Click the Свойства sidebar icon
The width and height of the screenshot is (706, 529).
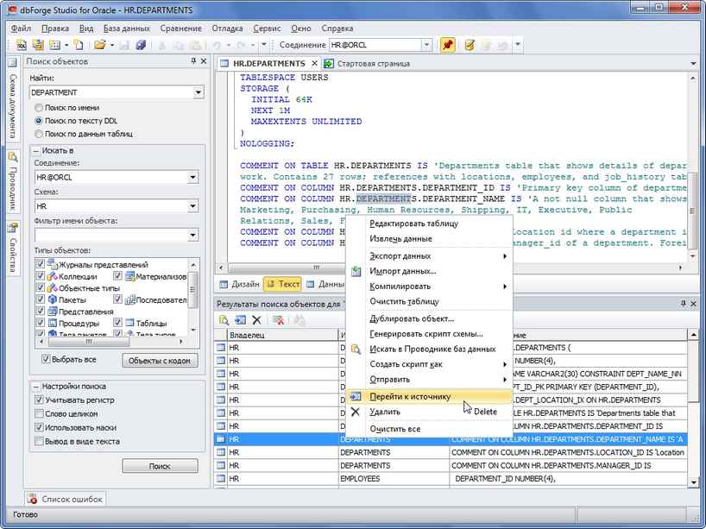[13, 228]
